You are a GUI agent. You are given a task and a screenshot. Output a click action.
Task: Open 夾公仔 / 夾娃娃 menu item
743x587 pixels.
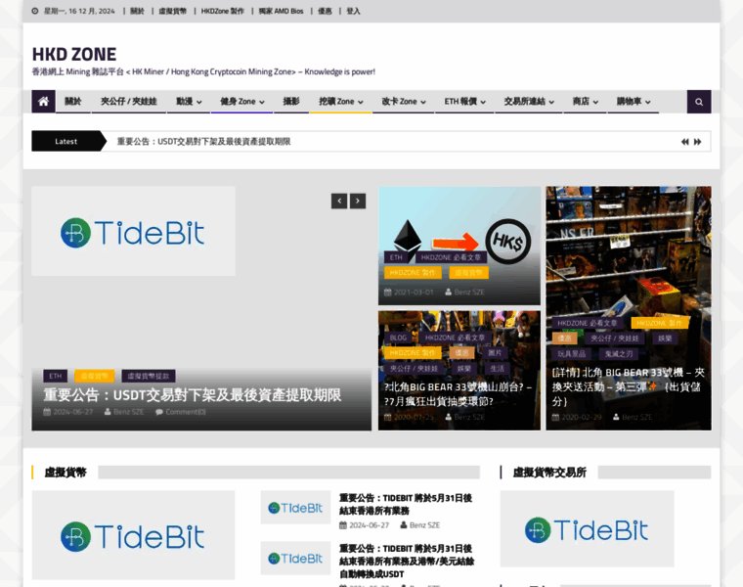coord(128,102)
